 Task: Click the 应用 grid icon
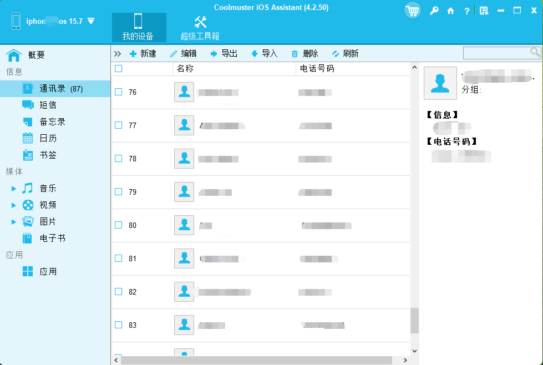[x=28, y=271]
